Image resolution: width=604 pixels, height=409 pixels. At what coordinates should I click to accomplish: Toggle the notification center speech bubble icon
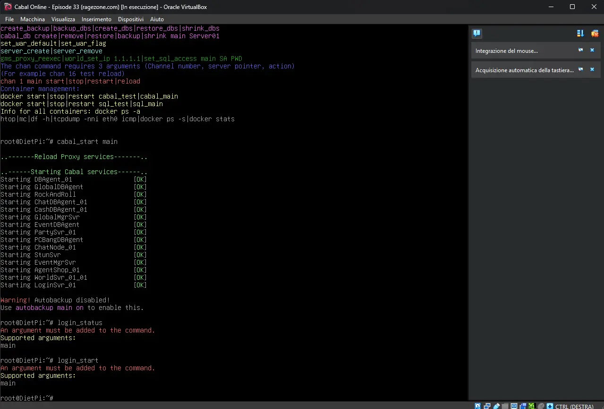click(x=476, y=33)
